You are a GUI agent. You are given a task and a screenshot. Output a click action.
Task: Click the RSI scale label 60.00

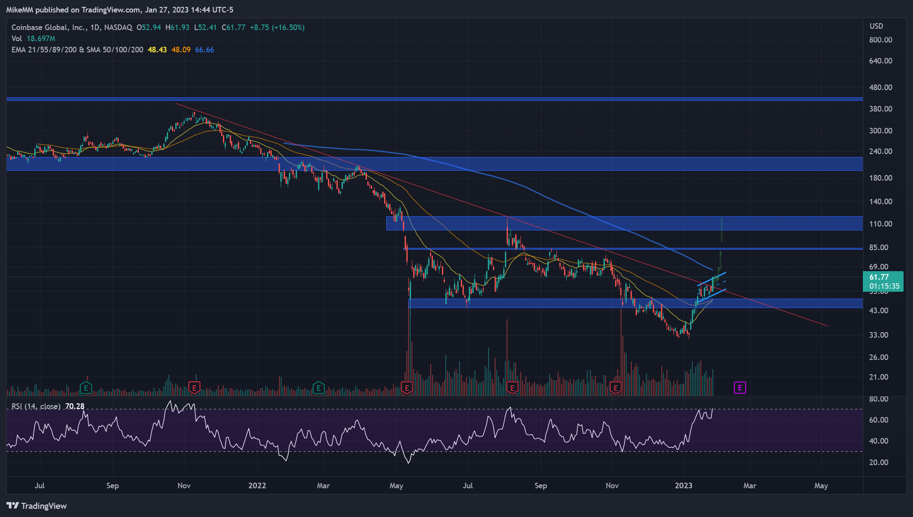click(879, 420)
